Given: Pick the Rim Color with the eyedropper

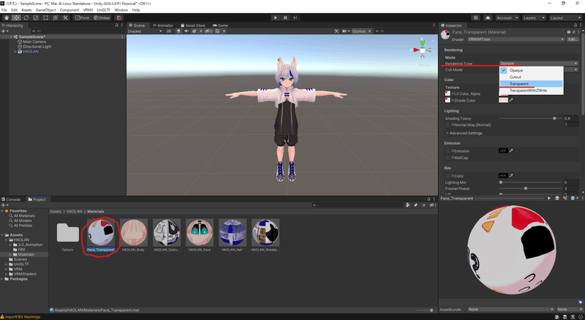Looking at the screenshot, I should (x=511, y=175).
